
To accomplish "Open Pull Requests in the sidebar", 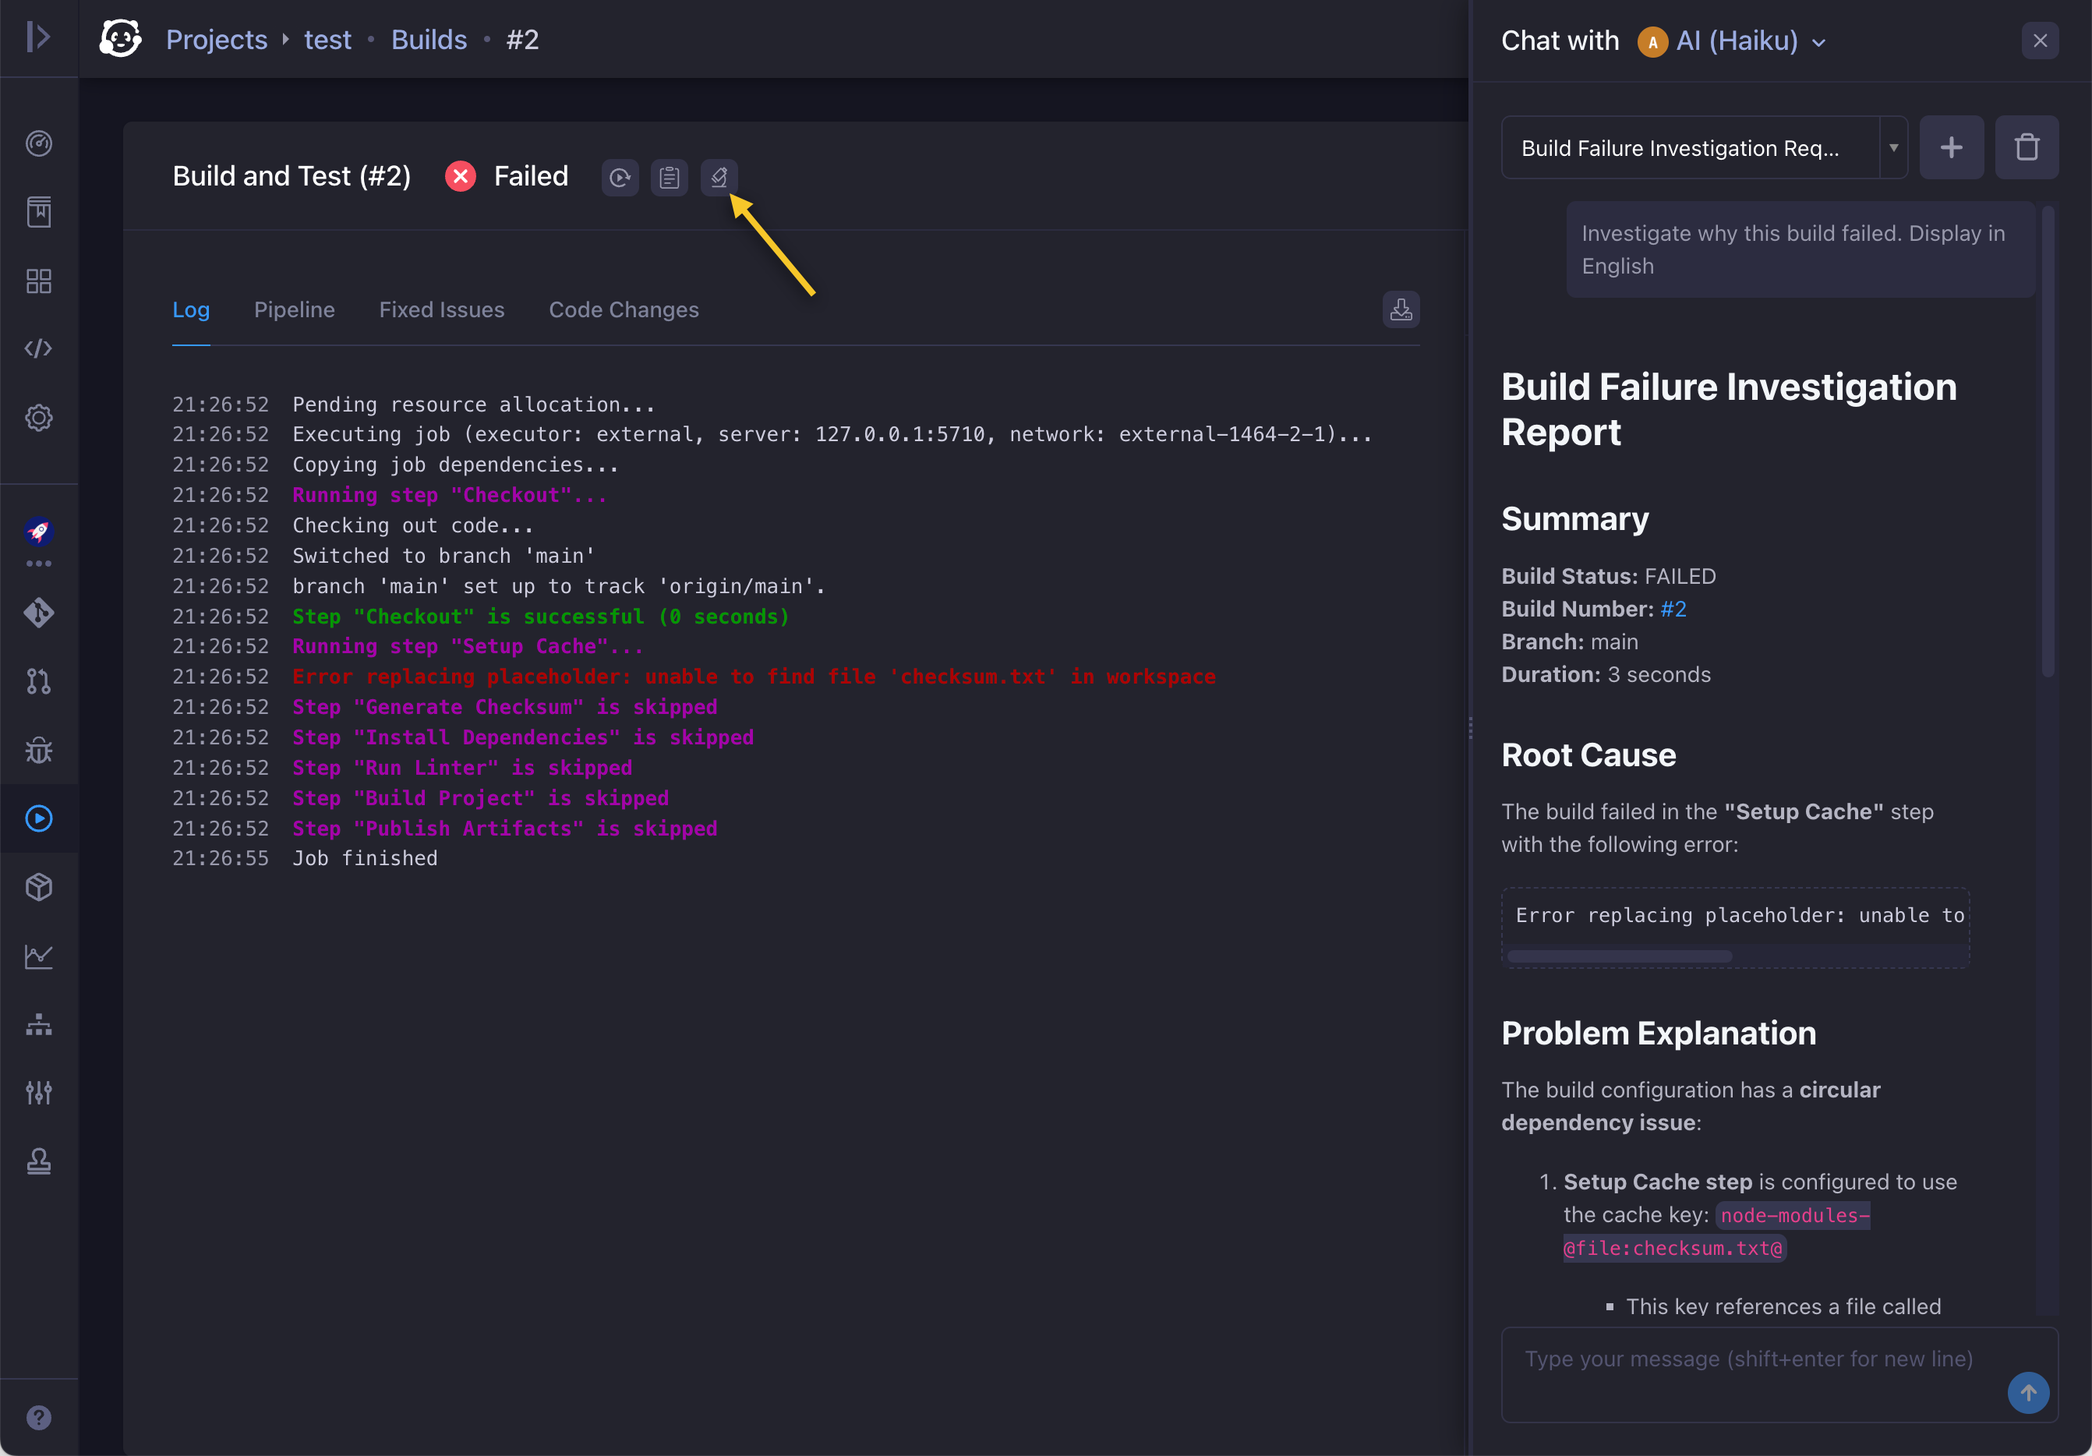I will (38, 681).
